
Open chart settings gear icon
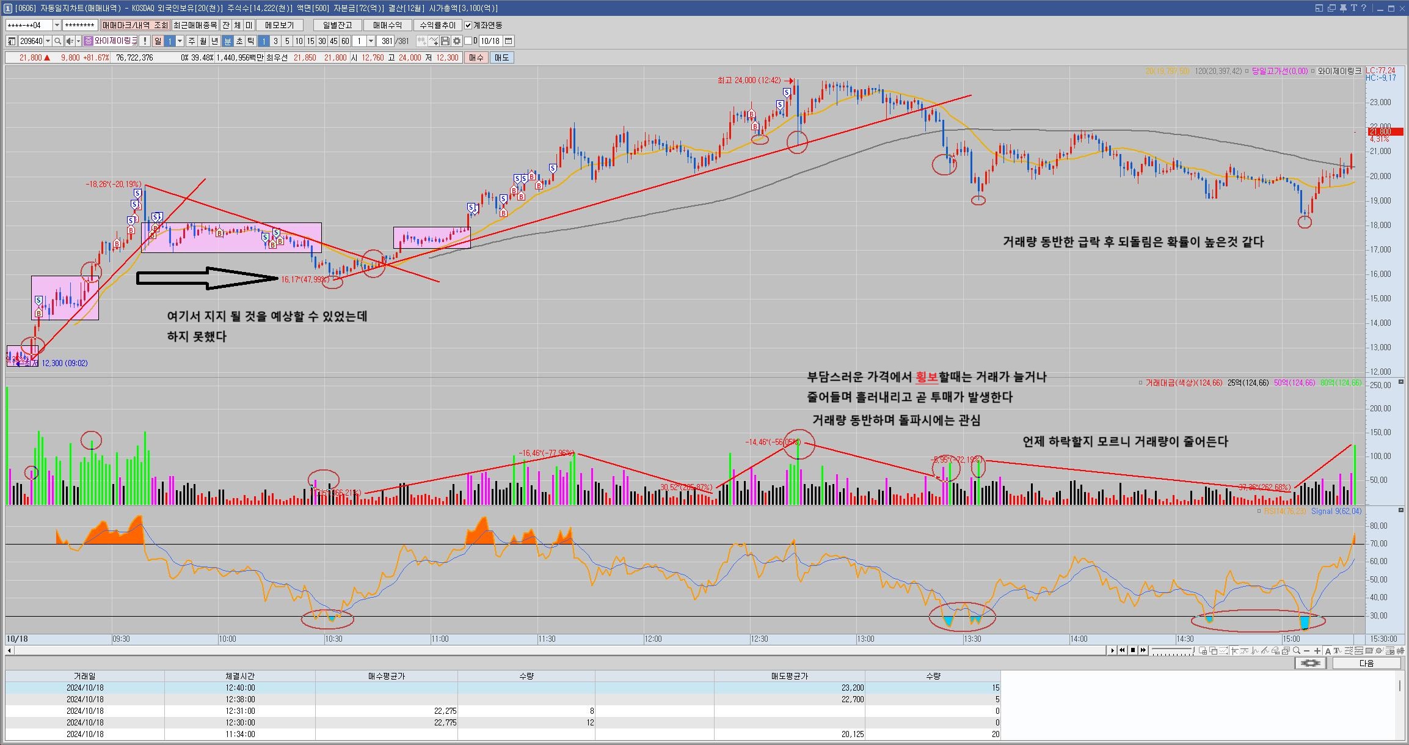point(456,41)
